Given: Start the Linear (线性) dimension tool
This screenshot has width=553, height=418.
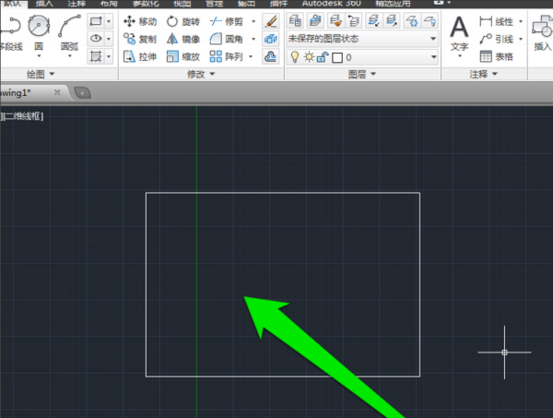Looking at the screenshot, I should (496, 21).
